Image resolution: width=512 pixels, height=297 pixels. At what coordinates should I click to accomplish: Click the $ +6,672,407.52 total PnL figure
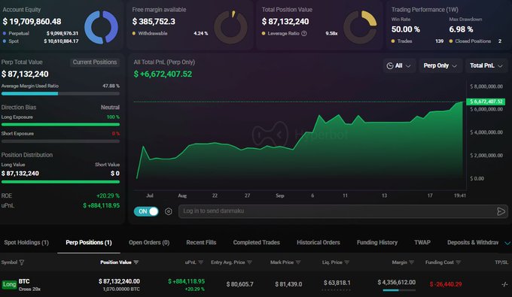coord(163,74)
